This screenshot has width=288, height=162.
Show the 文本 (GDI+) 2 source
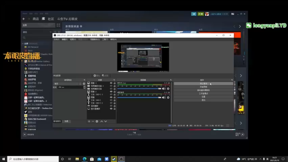[x=111, y=103]
